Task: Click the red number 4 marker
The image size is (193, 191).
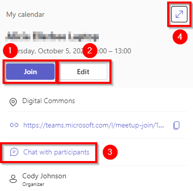Action: 180,37
